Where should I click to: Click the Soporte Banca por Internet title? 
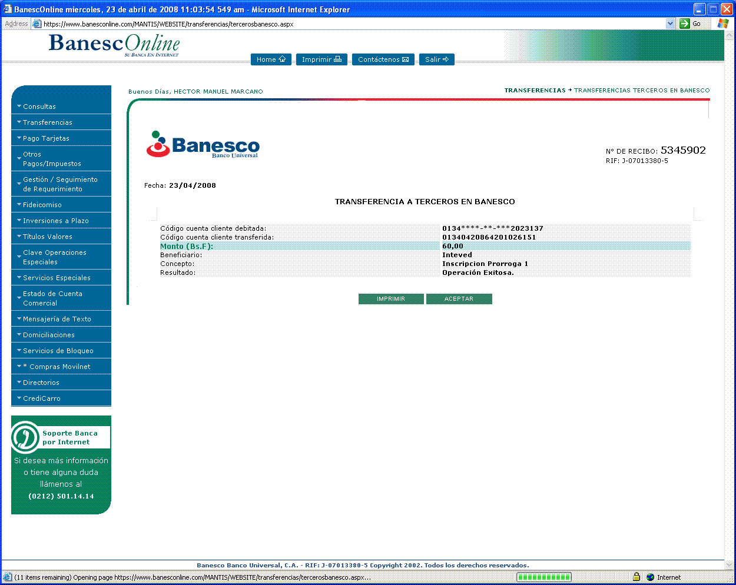click(x=70, y=437)
